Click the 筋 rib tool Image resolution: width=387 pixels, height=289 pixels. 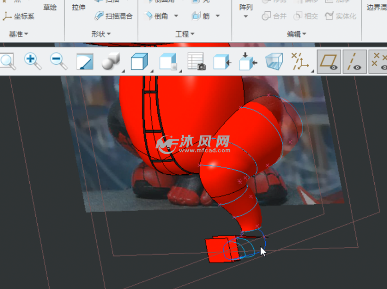201,16
